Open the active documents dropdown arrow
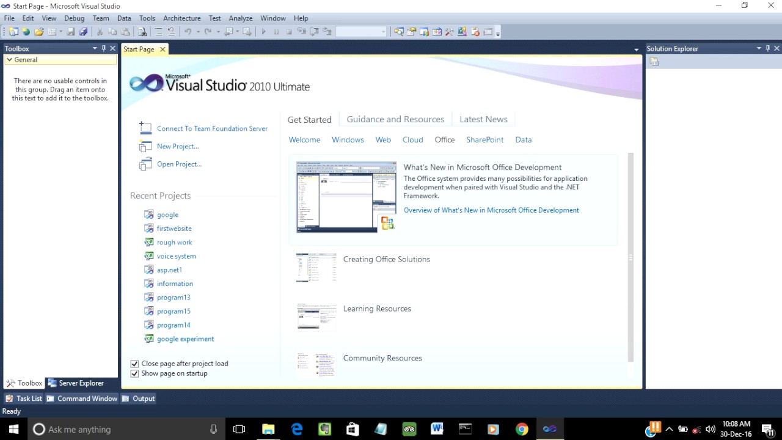 (636, 50)
